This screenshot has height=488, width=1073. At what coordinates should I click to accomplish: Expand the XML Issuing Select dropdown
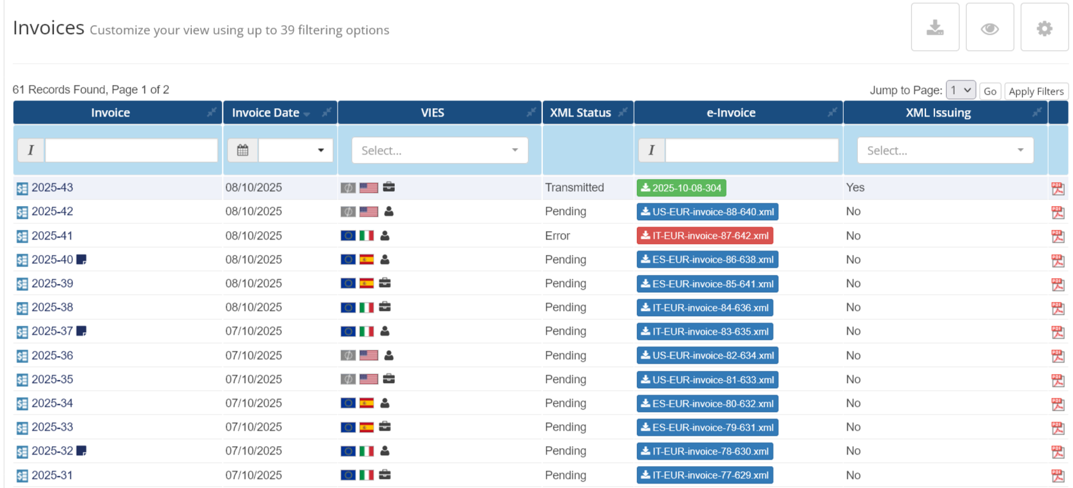click(945, 151)
